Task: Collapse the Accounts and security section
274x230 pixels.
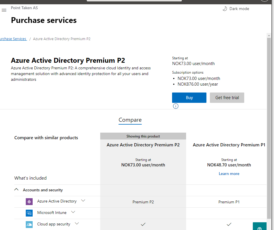Action: coord(16,189)
